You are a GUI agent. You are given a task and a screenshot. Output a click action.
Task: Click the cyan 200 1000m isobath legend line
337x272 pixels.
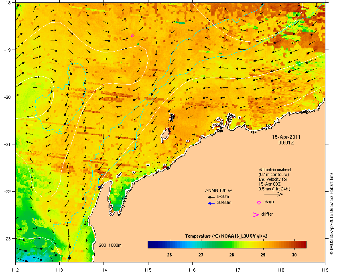coord(108,249)
